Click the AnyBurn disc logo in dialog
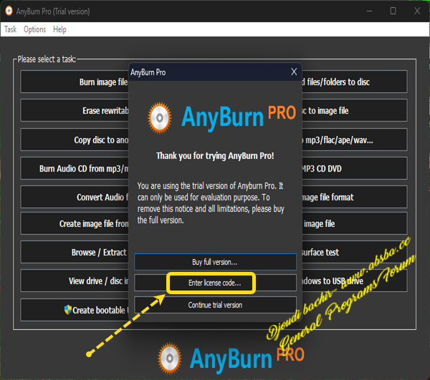The height and width of the screenshot is (380, 430). click(x=160, y=118)
